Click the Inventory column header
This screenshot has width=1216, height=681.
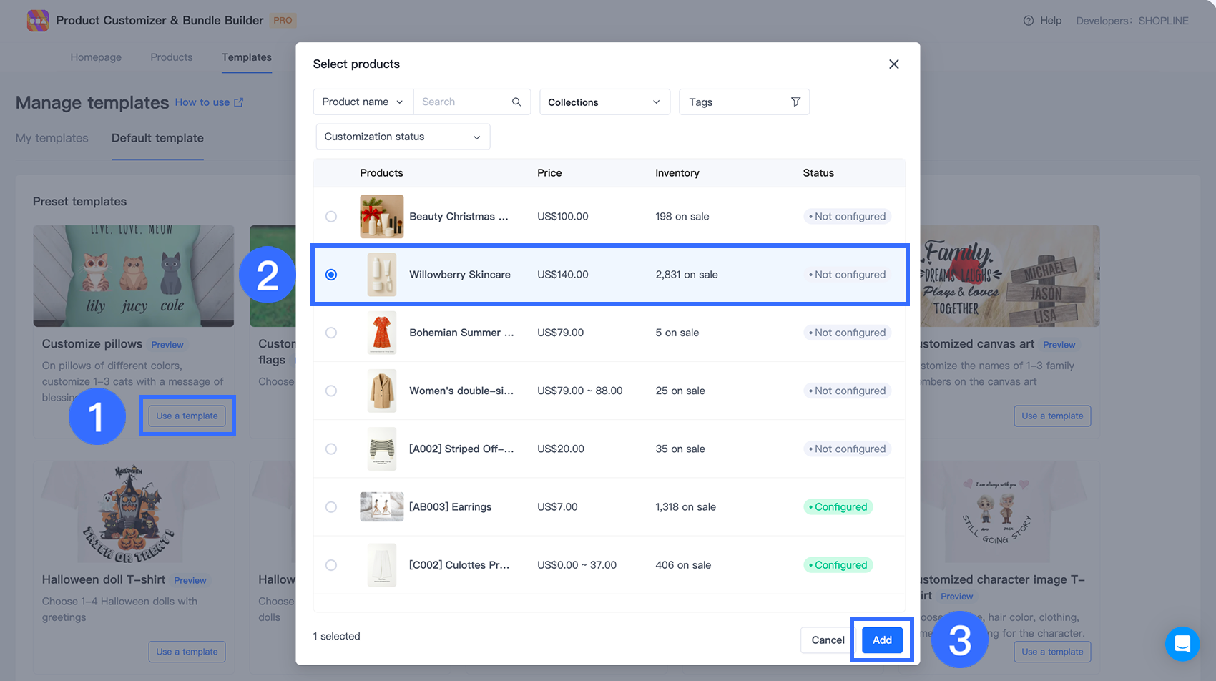tap(677, 172)
